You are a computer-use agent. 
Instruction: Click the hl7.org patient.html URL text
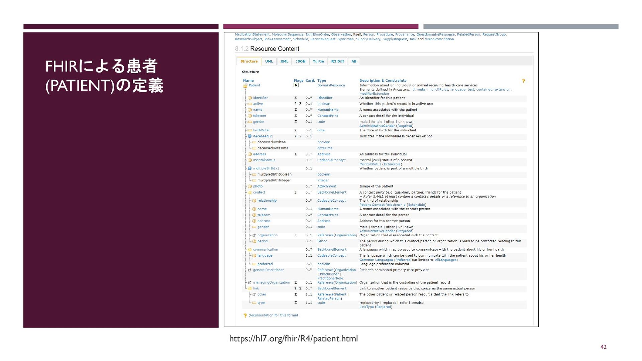[x=293, y=339]
